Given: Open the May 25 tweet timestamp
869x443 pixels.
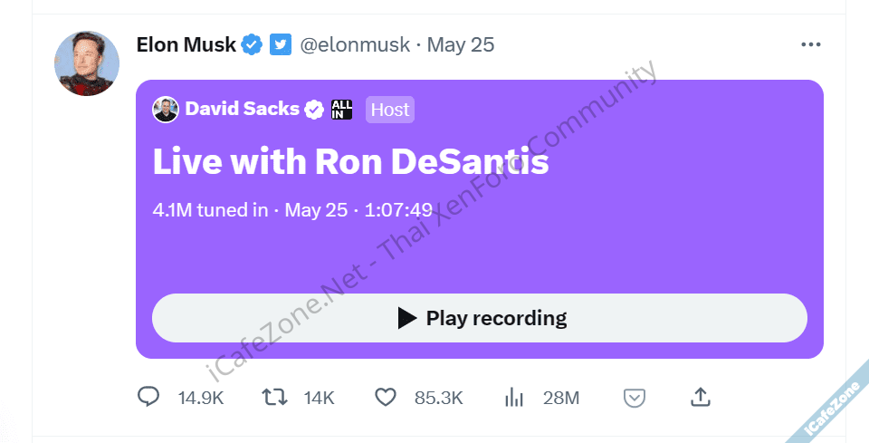Looking at the screenshot, I should [461, 44].
